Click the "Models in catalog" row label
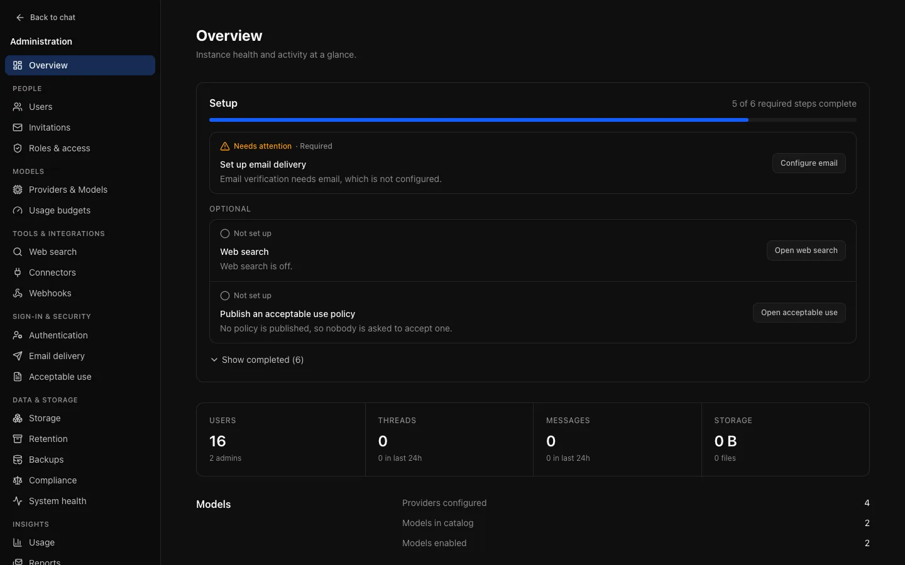Screen dimensions: 905x565 coord(438,523)
